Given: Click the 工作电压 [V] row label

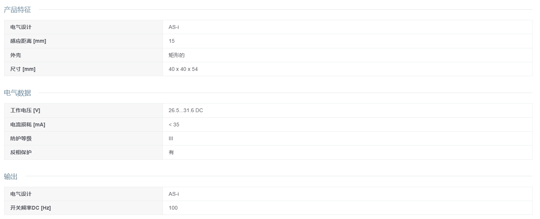Looking at the screenshot, I should point(25,110).
